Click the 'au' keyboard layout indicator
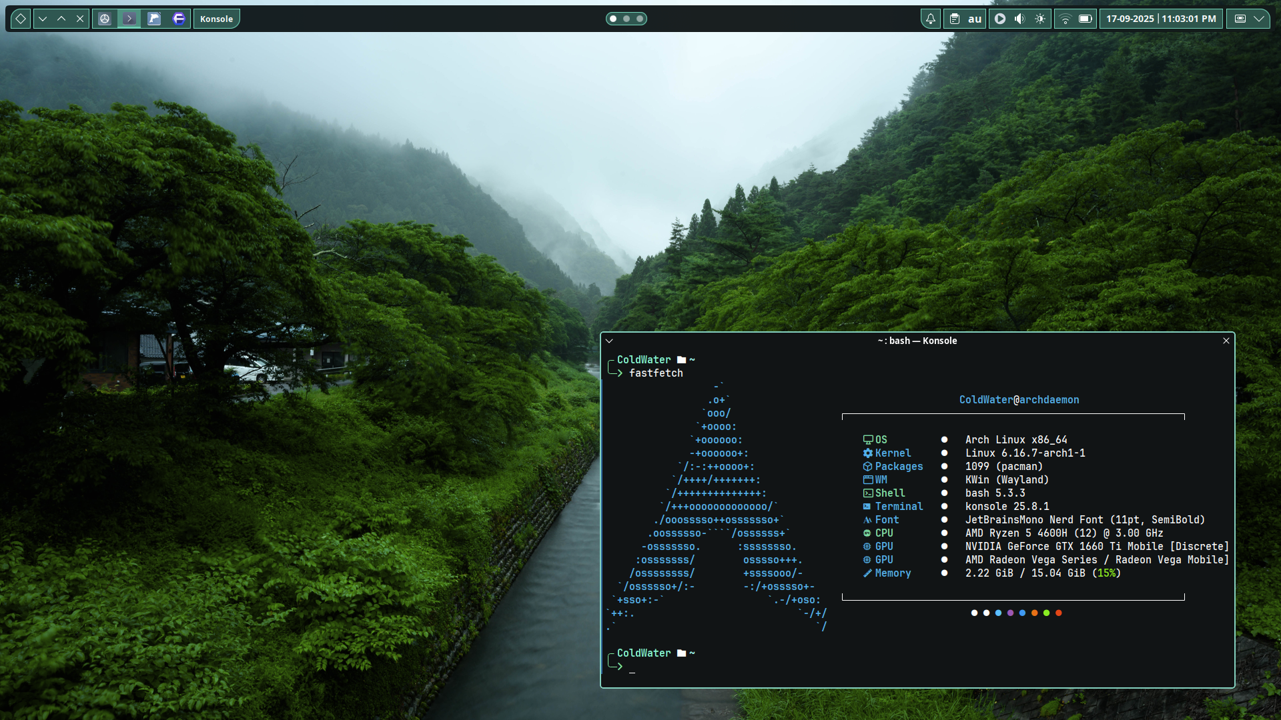1281x720 pixels. point(975,19)
